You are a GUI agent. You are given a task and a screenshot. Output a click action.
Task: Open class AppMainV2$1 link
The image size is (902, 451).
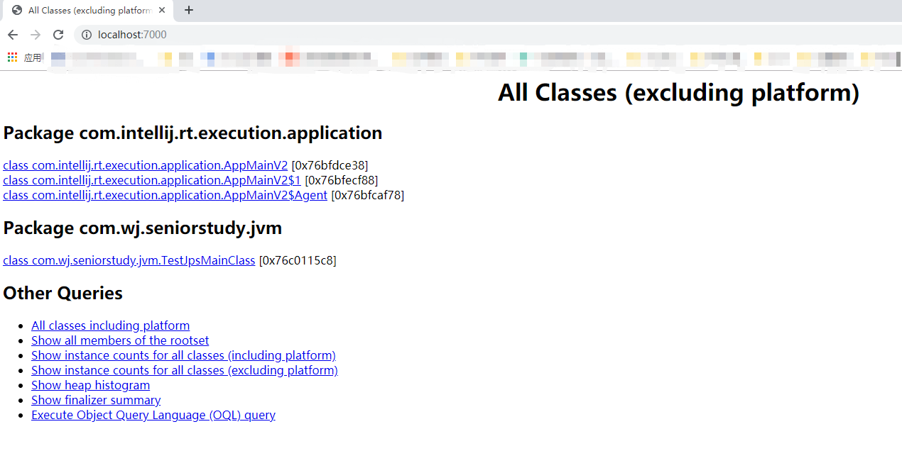pos(152,180)
